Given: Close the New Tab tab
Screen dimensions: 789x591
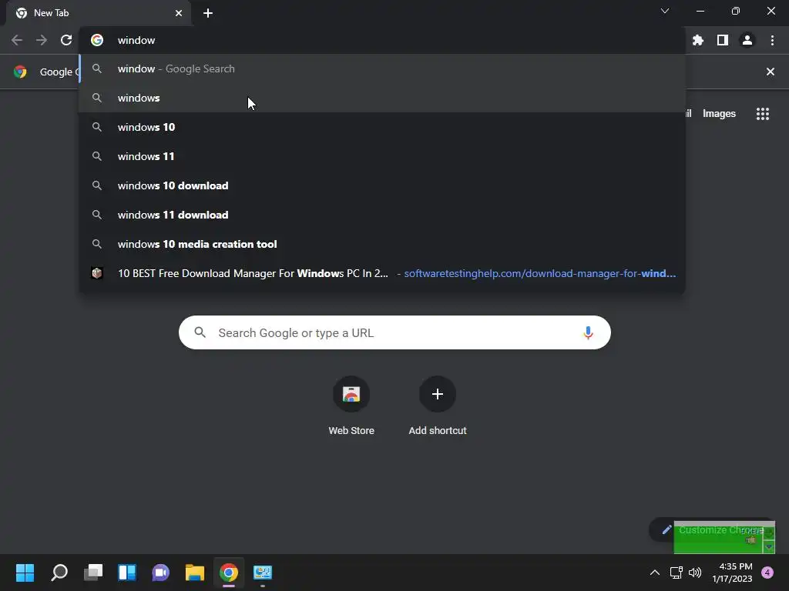Looking at the screenshot, I should (179, 13).
